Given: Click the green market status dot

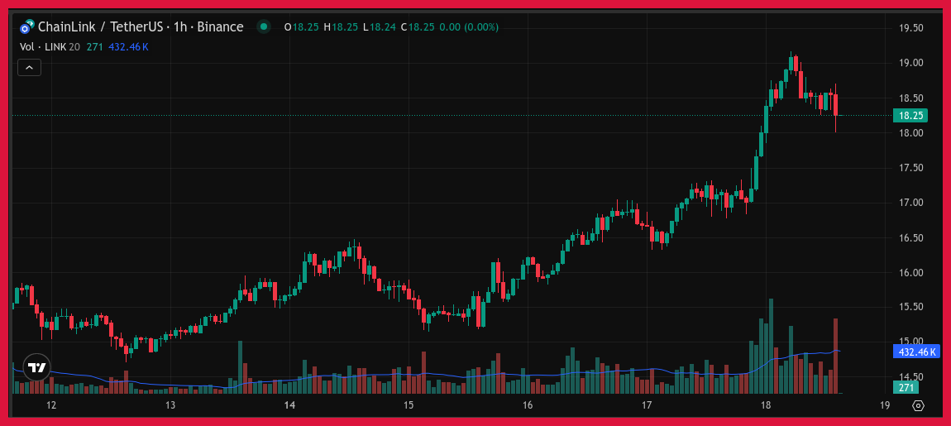Looking at the screenshot, I should pos(263,26).
